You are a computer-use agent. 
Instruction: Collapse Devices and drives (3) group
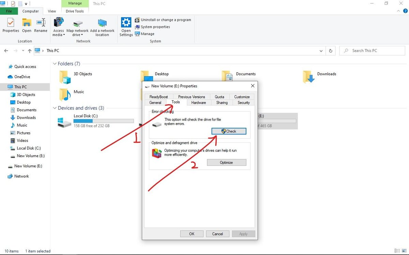[55, 108]
